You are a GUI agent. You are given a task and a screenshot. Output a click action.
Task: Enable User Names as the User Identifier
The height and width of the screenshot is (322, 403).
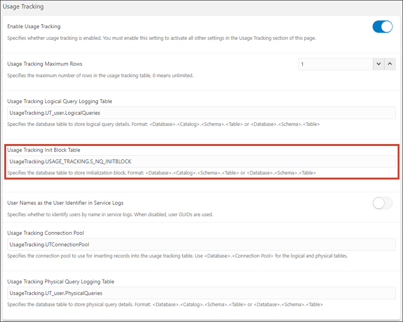tap(382, 203)
